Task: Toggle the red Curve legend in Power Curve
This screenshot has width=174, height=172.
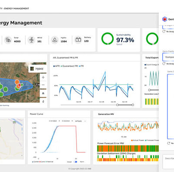Action: click(42, 162)
